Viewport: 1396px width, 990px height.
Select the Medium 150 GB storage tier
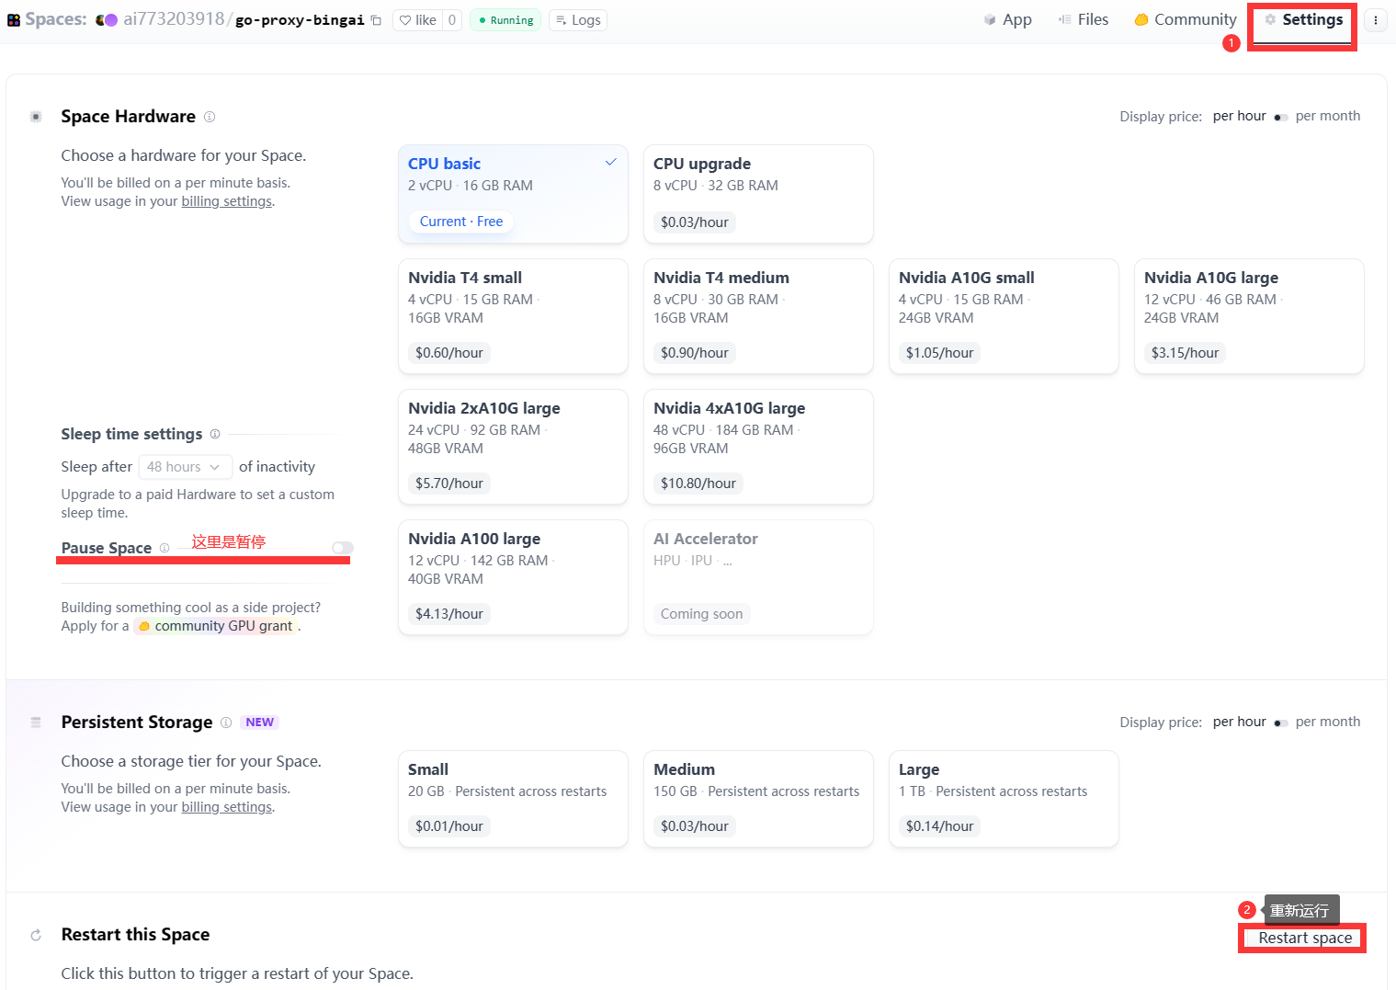click(x=758, y=799)
